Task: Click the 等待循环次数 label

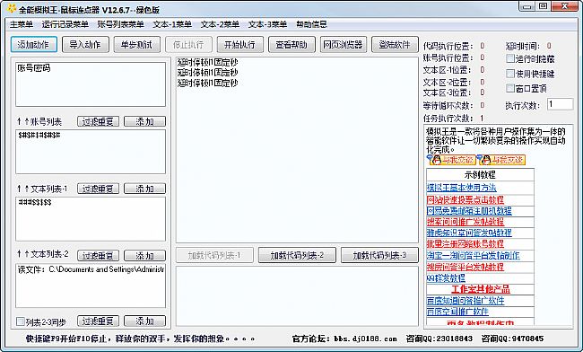Action: coord(448,105)
